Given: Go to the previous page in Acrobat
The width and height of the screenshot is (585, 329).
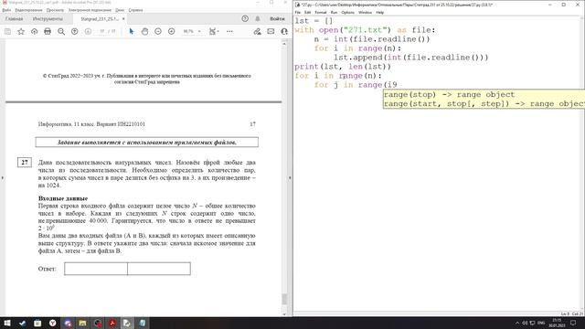Looking at the screenshot, I should [75, 32].
